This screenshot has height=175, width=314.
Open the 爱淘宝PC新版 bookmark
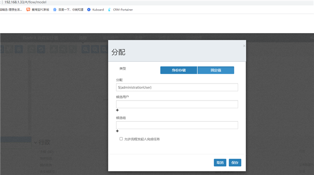(38, 10)
